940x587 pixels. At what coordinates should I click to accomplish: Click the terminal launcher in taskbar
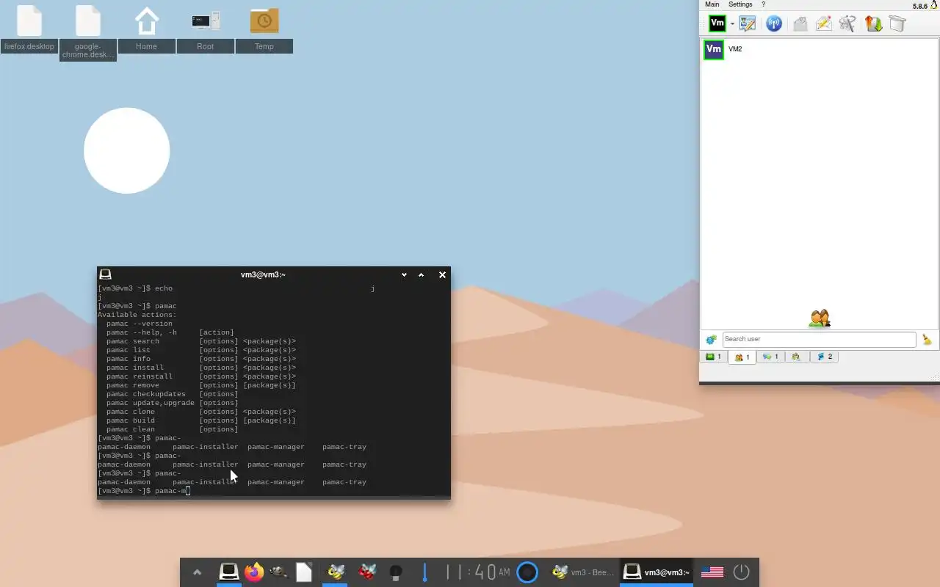(229, 572)
